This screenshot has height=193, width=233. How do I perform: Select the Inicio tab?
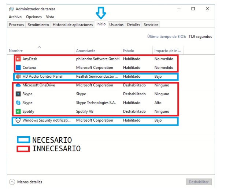(101, 24)
